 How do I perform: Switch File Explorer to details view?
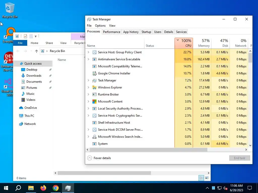click(x=201, y=178)
